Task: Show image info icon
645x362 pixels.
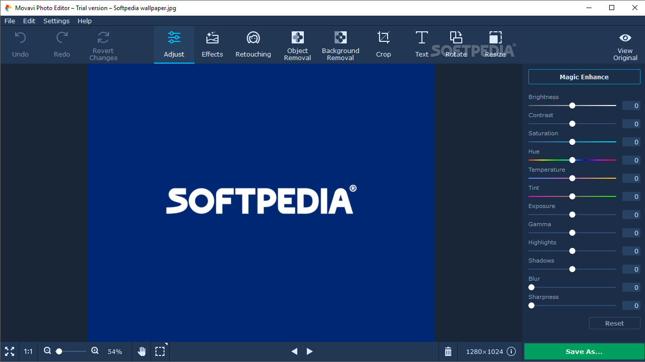Action: point(511,351)
